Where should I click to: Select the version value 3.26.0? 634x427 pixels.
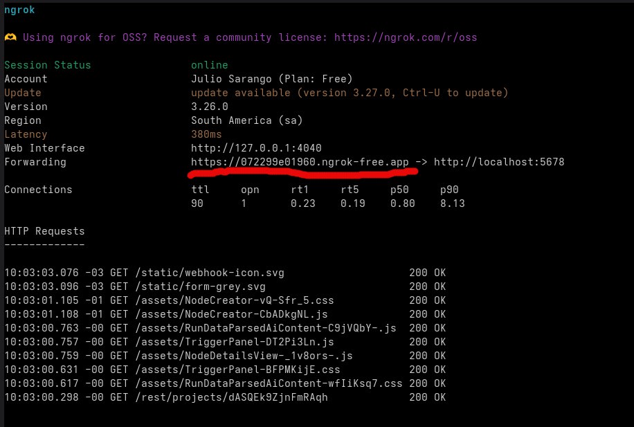pos(210,107)
